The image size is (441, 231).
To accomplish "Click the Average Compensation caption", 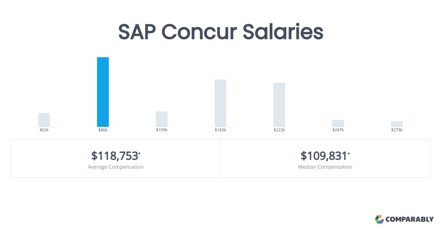I will [116, 167].
